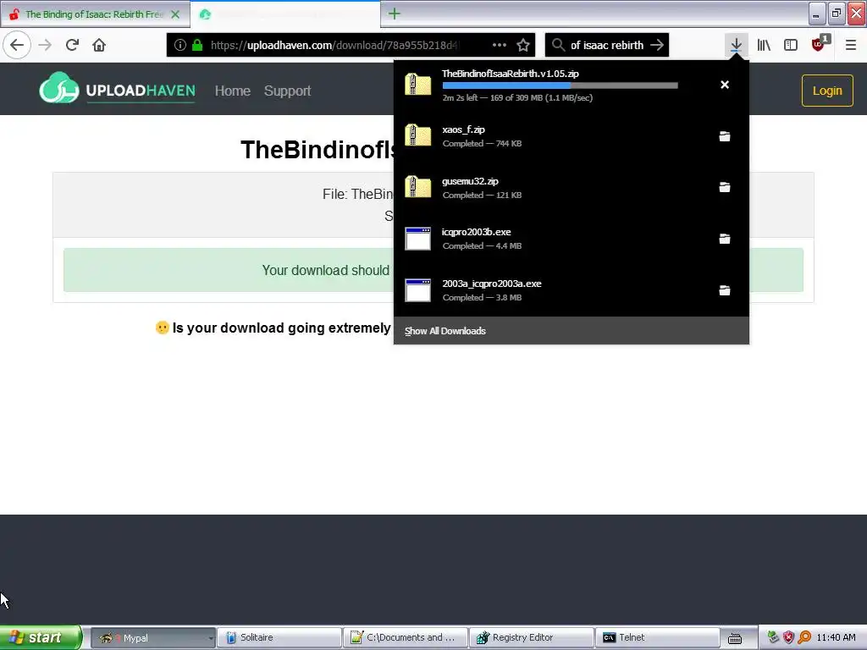Image resolution: width=867 pixels, height=650 pixels.
Task: Show sidebars toolbar icon
Action: coord(791,46)
